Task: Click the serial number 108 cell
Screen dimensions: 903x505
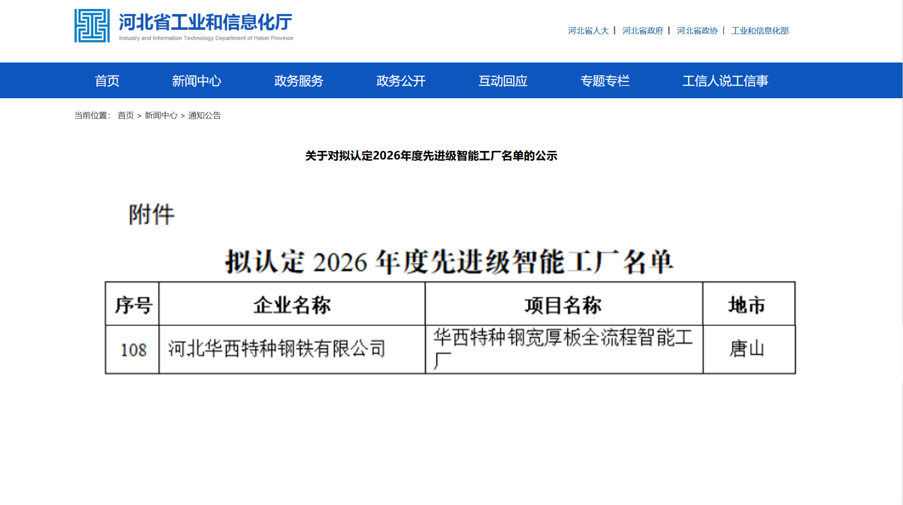Action: [x=133, y=350]
